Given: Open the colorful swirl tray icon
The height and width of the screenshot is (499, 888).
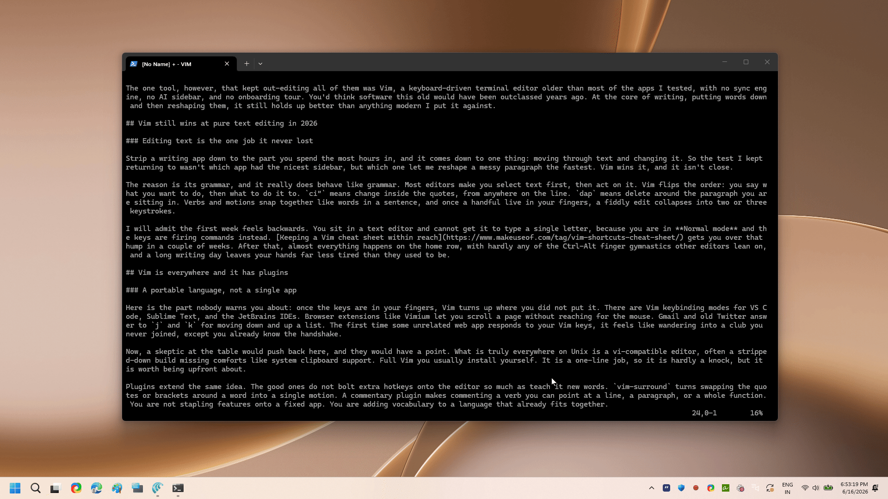Looking at the screenshot, I should tap(711, 488).
